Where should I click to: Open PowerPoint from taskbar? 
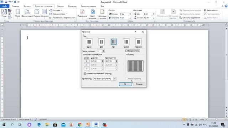[x=88, y=125]
